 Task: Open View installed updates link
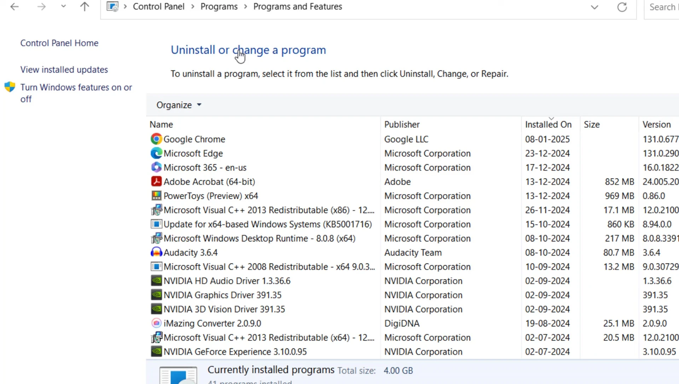64,70
